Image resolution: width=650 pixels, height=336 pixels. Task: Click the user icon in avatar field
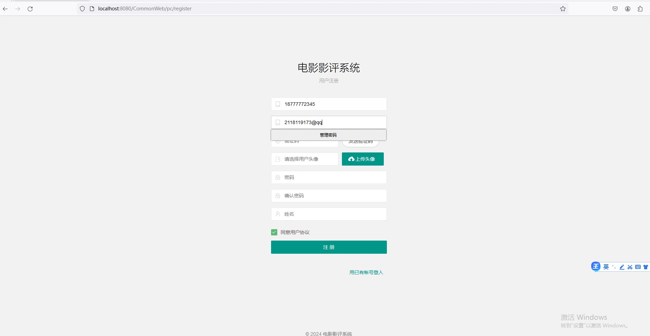point(278,159)
